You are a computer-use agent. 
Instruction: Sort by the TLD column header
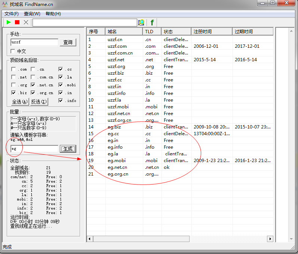(x=152, y=31)
